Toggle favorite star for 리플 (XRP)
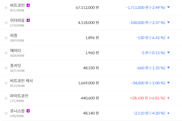The height and width of the screenshot is (121, 182). 6,38
